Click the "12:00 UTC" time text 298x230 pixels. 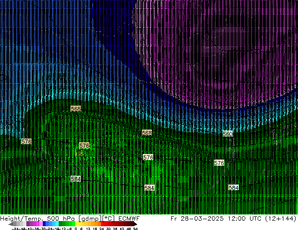(245, 219)
